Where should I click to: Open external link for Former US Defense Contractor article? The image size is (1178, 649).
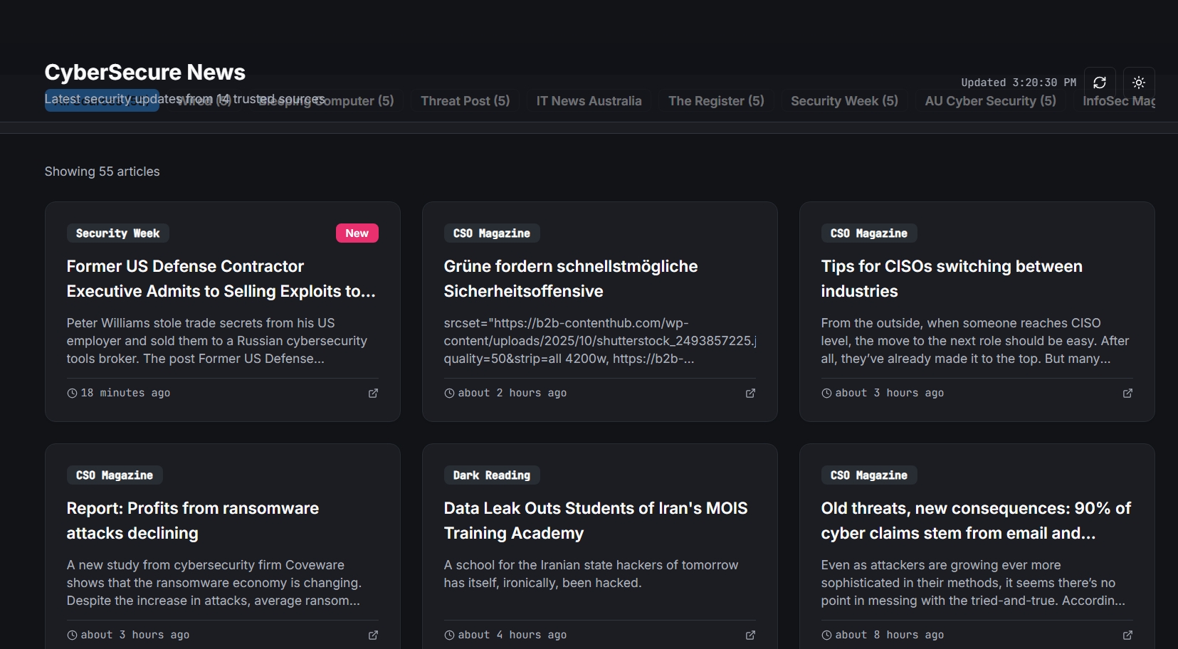coord(373,393)
